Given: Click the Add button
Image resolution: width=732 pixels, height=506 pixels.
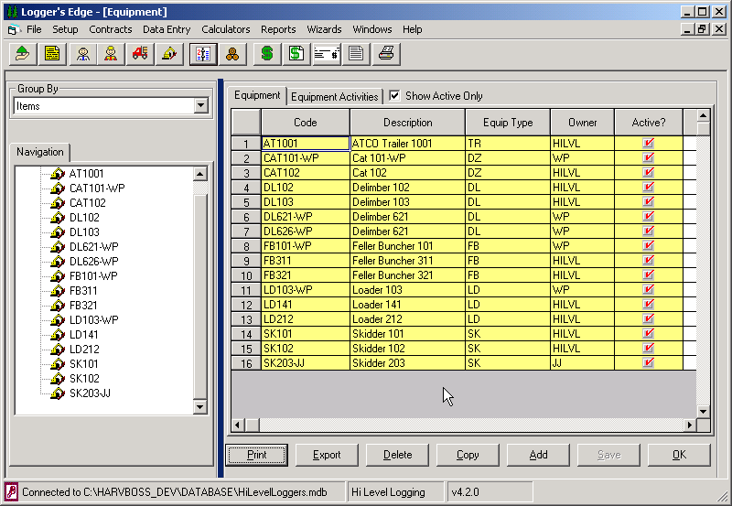Looking at the screenshot, I should [538, 455].
